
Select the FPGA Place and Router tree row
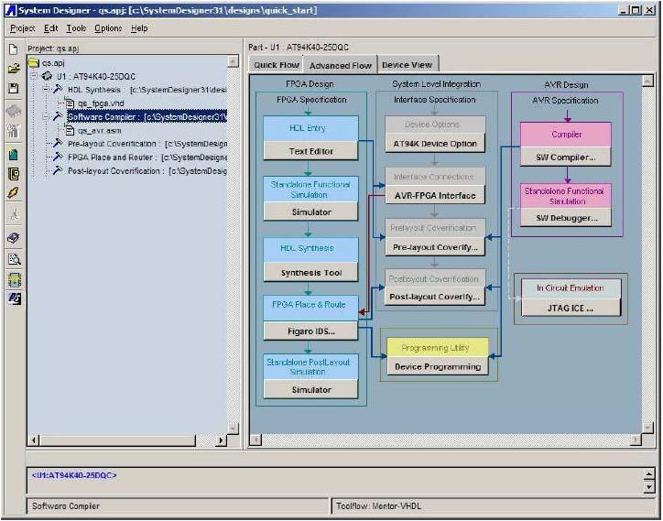[147, 157]
